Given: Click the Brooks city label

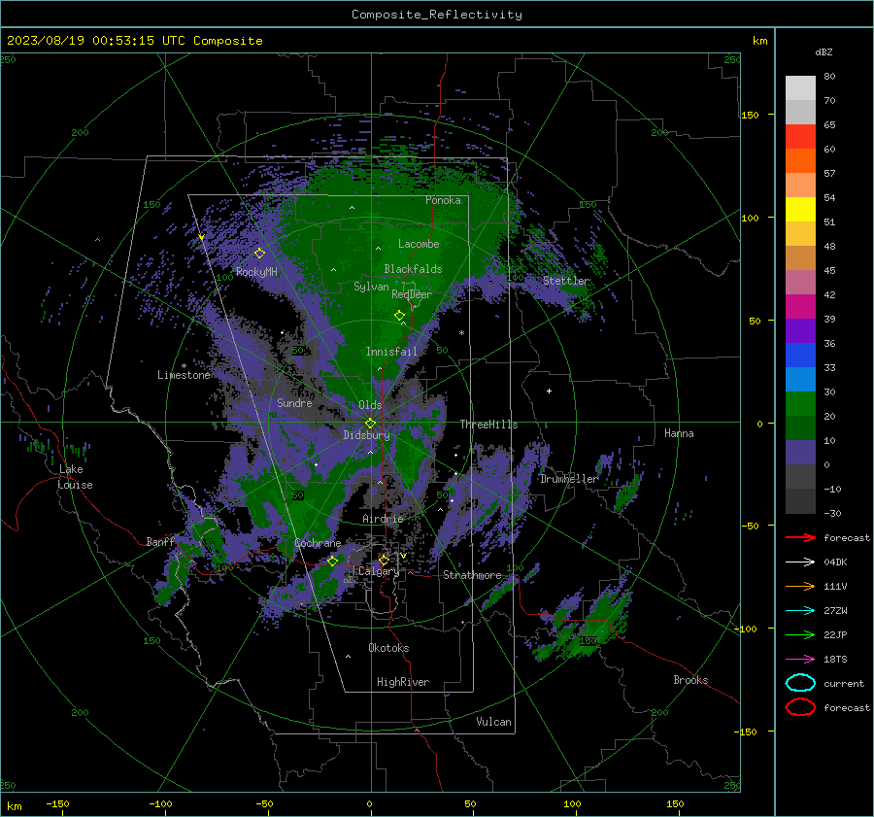Looking at the screenshot, I should pos(690,680).
